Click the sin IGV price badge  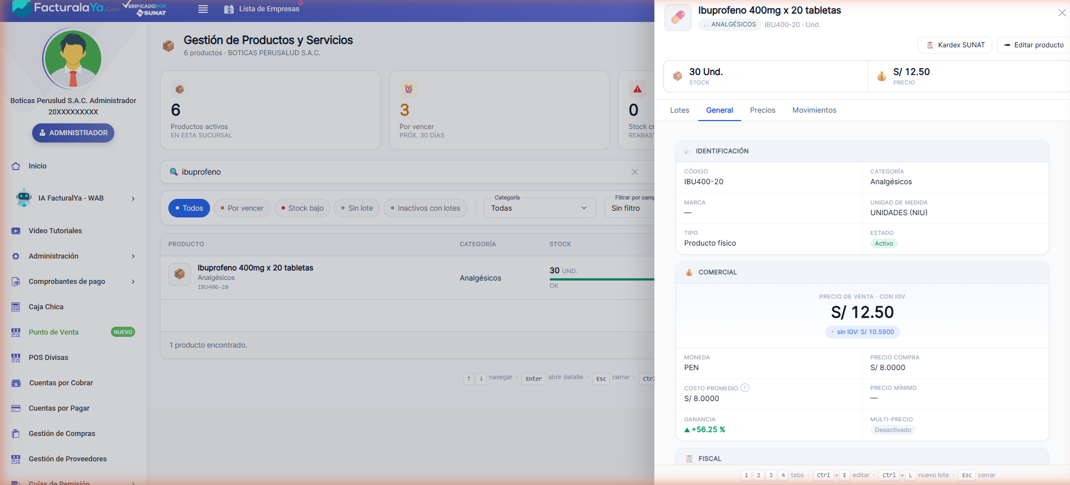tap(862, 332)
